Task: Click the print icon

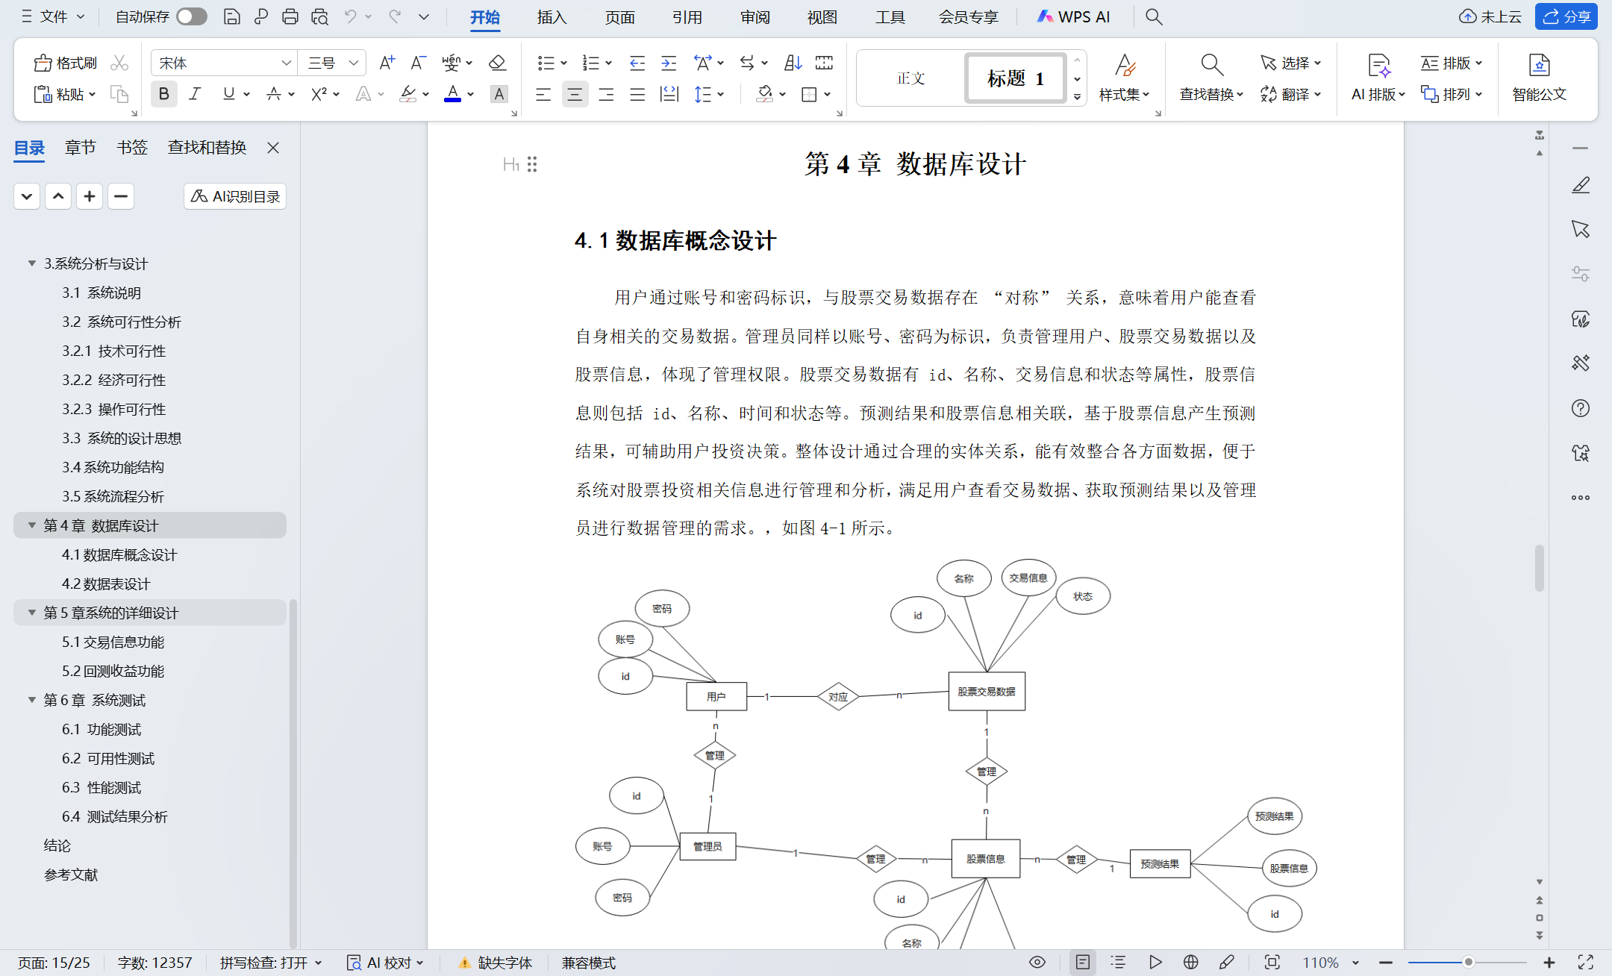Action: (290, 16)
